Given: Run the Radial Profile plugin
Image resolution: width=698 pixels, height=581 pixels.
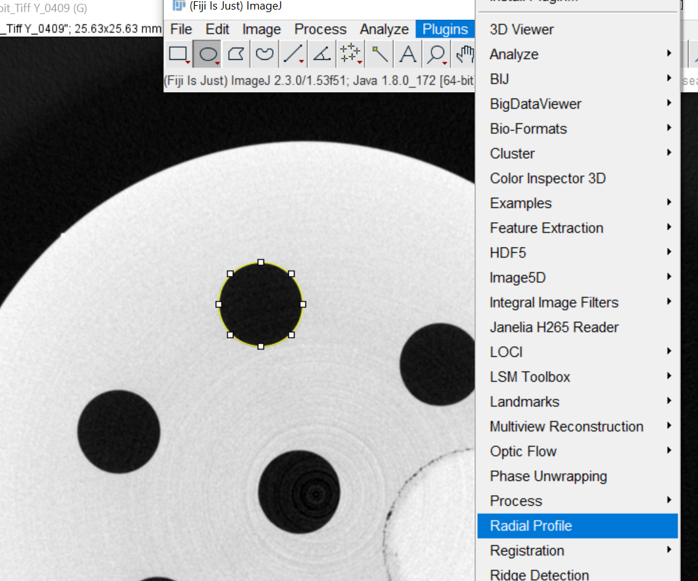Looking at the screenshot, I should (577, 526).
